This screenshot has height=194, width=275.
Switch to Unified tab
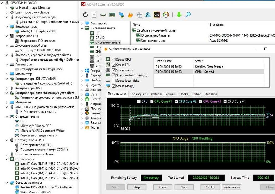[196, 94]
